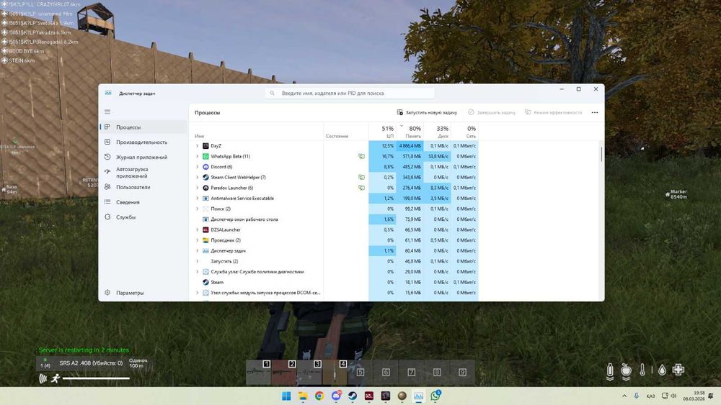Click the Services sidebar icon
The image size is (721, 405).
[x=107, y=217]
